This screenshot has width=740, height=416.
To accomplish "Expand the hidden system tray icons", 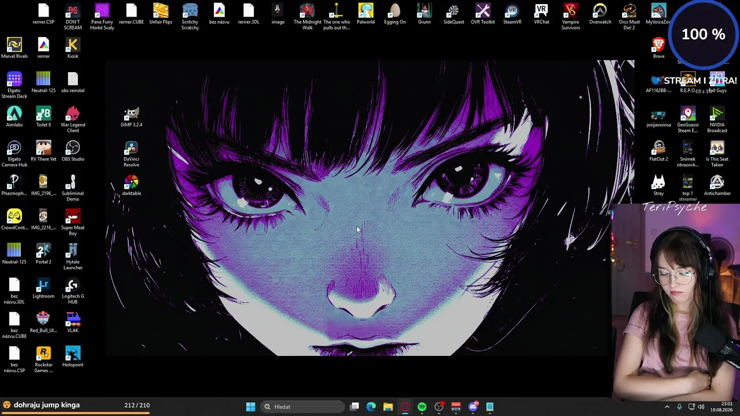I will [x=667, y=407].
